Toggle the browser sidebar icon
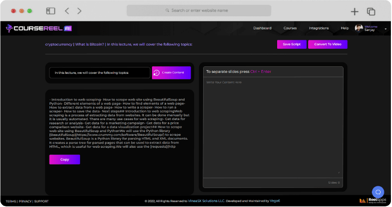 51,11
